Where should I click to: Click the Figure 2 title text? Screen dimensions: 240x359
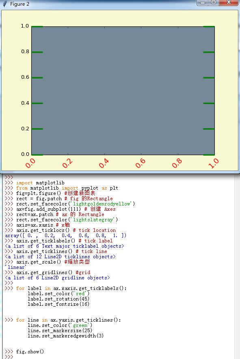pos(19,4)
